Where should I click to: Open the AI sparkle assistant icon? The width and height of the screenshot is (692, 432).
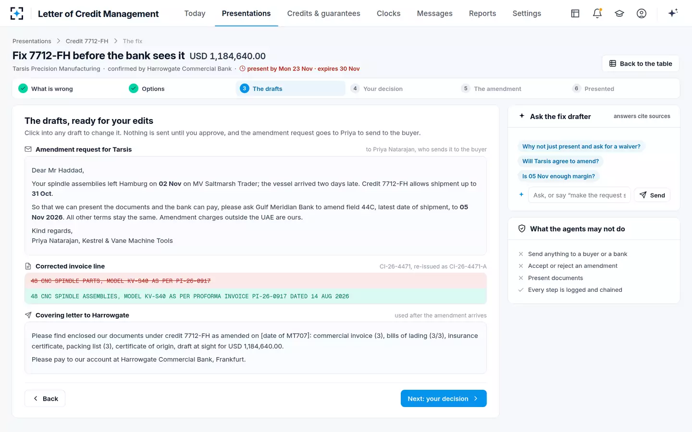[673, 13]
